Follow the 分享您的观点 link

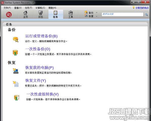click(x=142, y=8)
